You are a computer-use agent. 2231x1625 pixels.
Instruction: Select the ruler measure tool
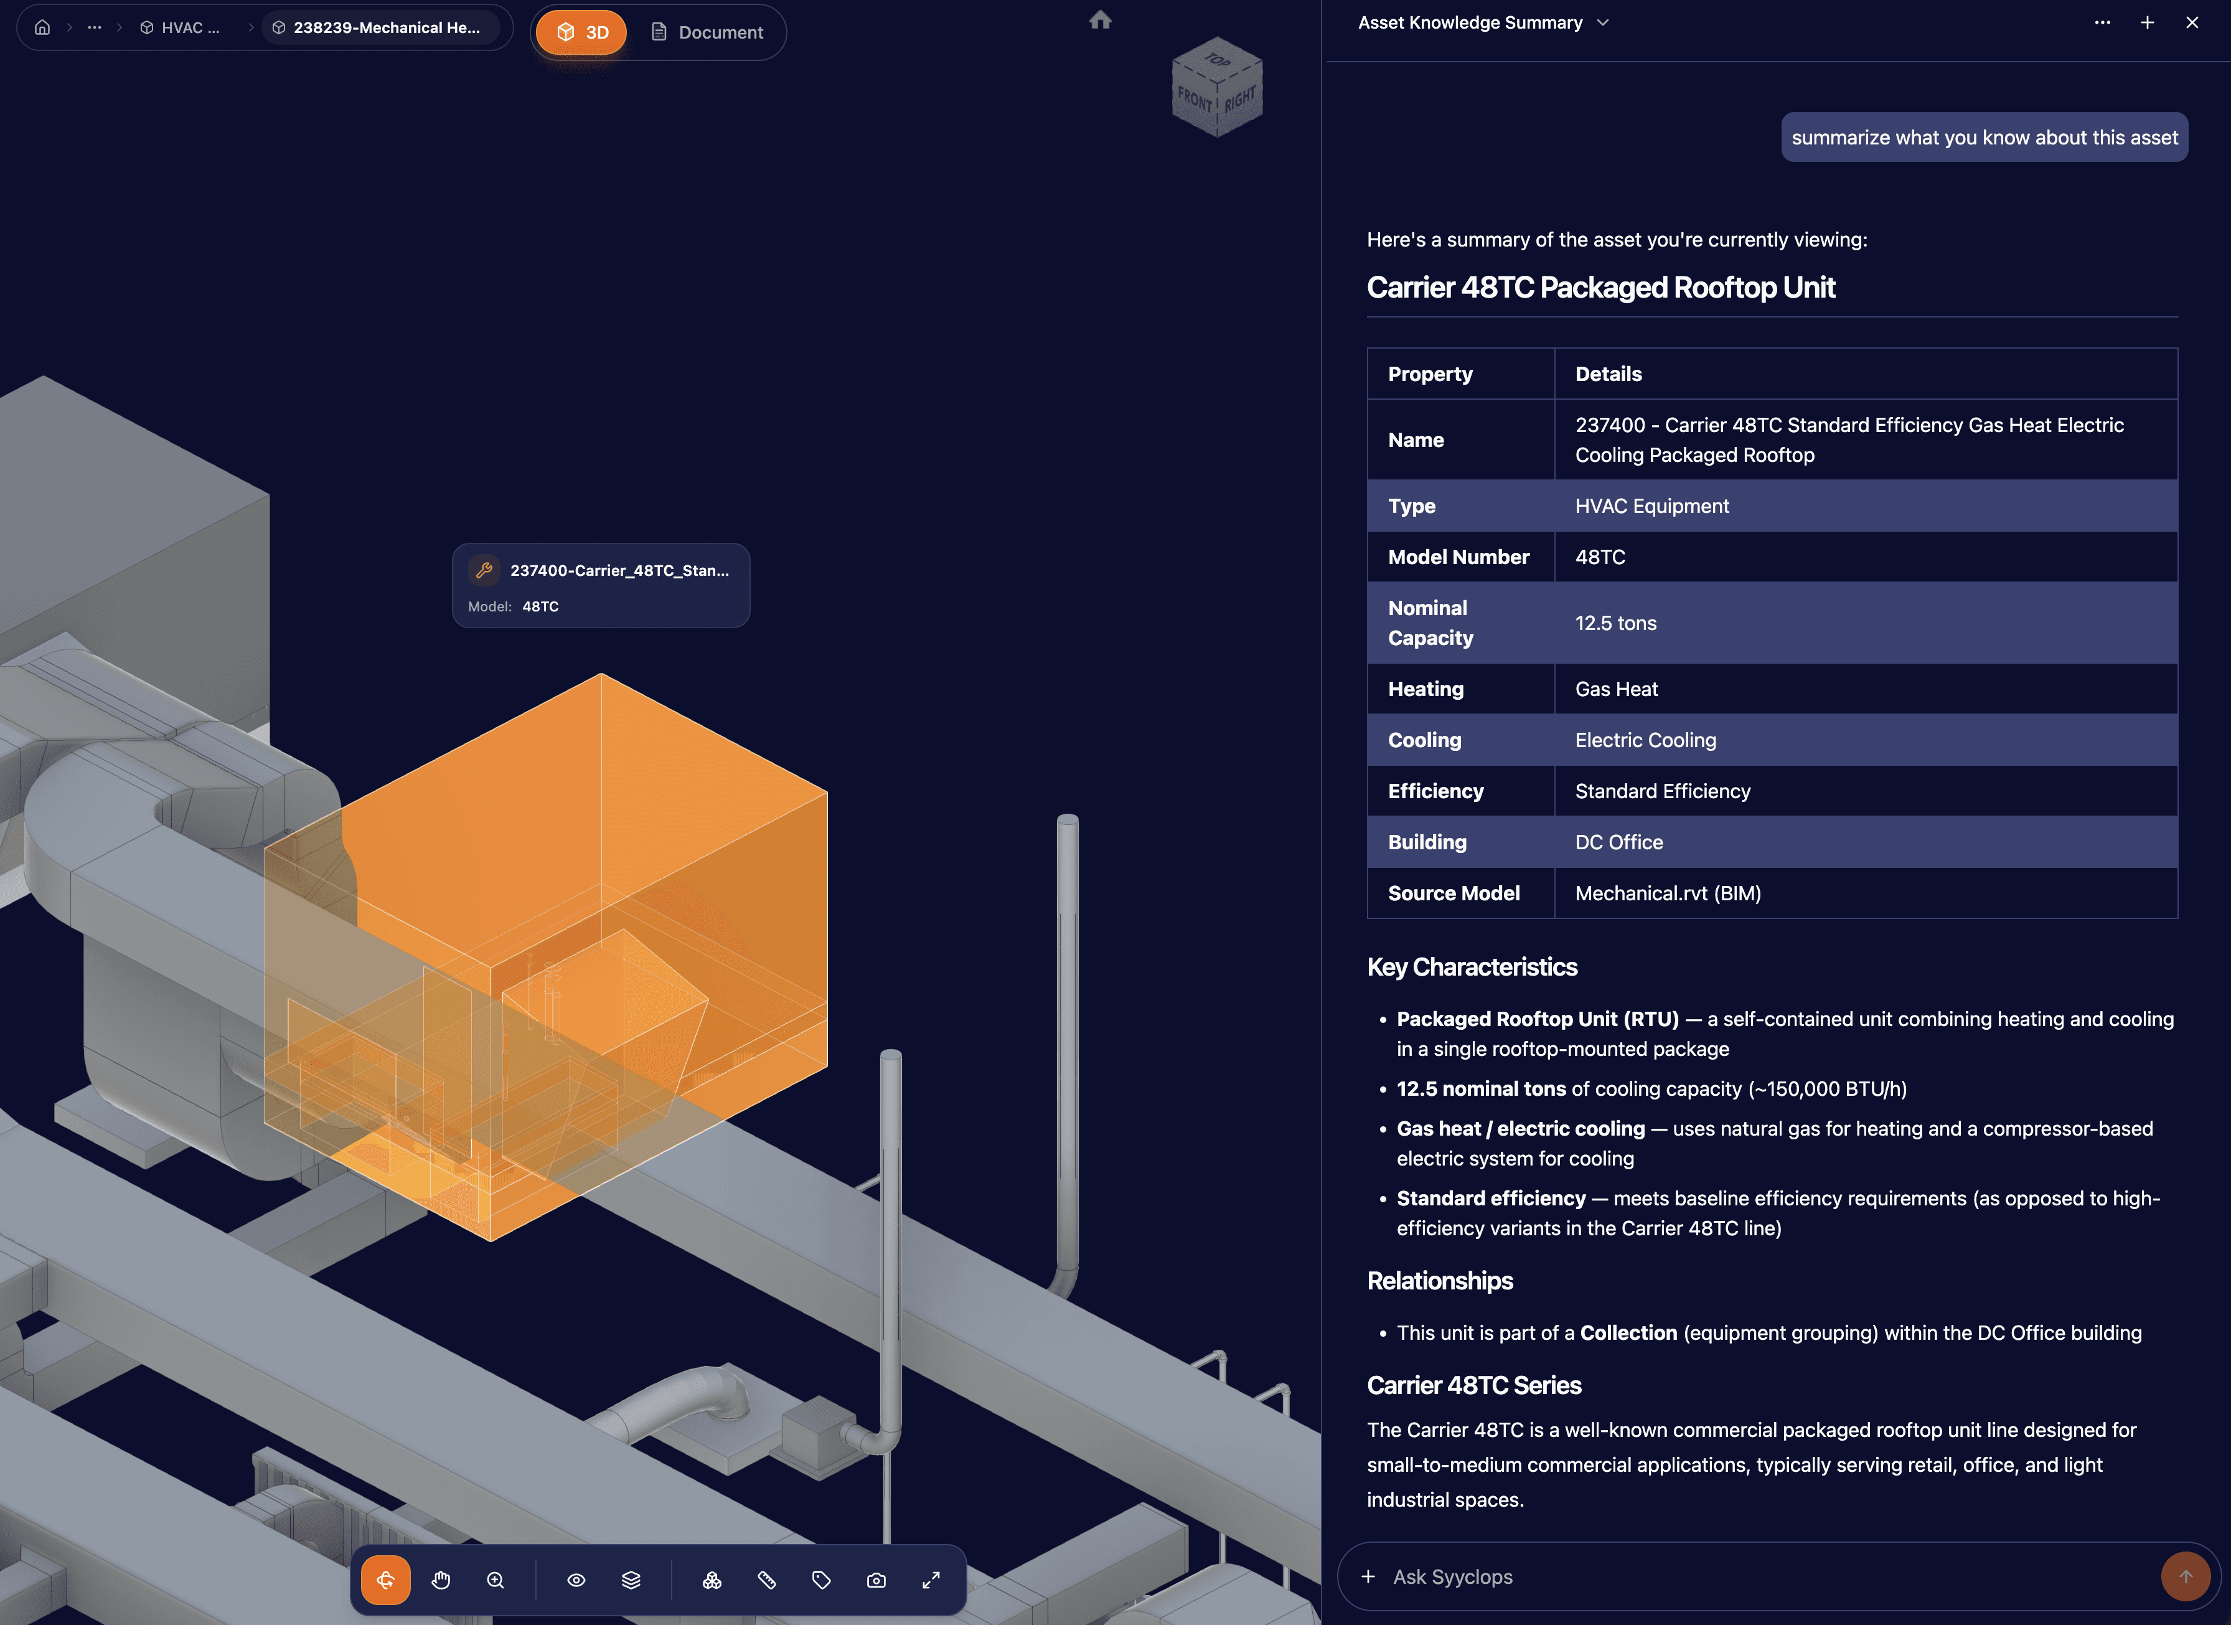(x=768, y=1580)
